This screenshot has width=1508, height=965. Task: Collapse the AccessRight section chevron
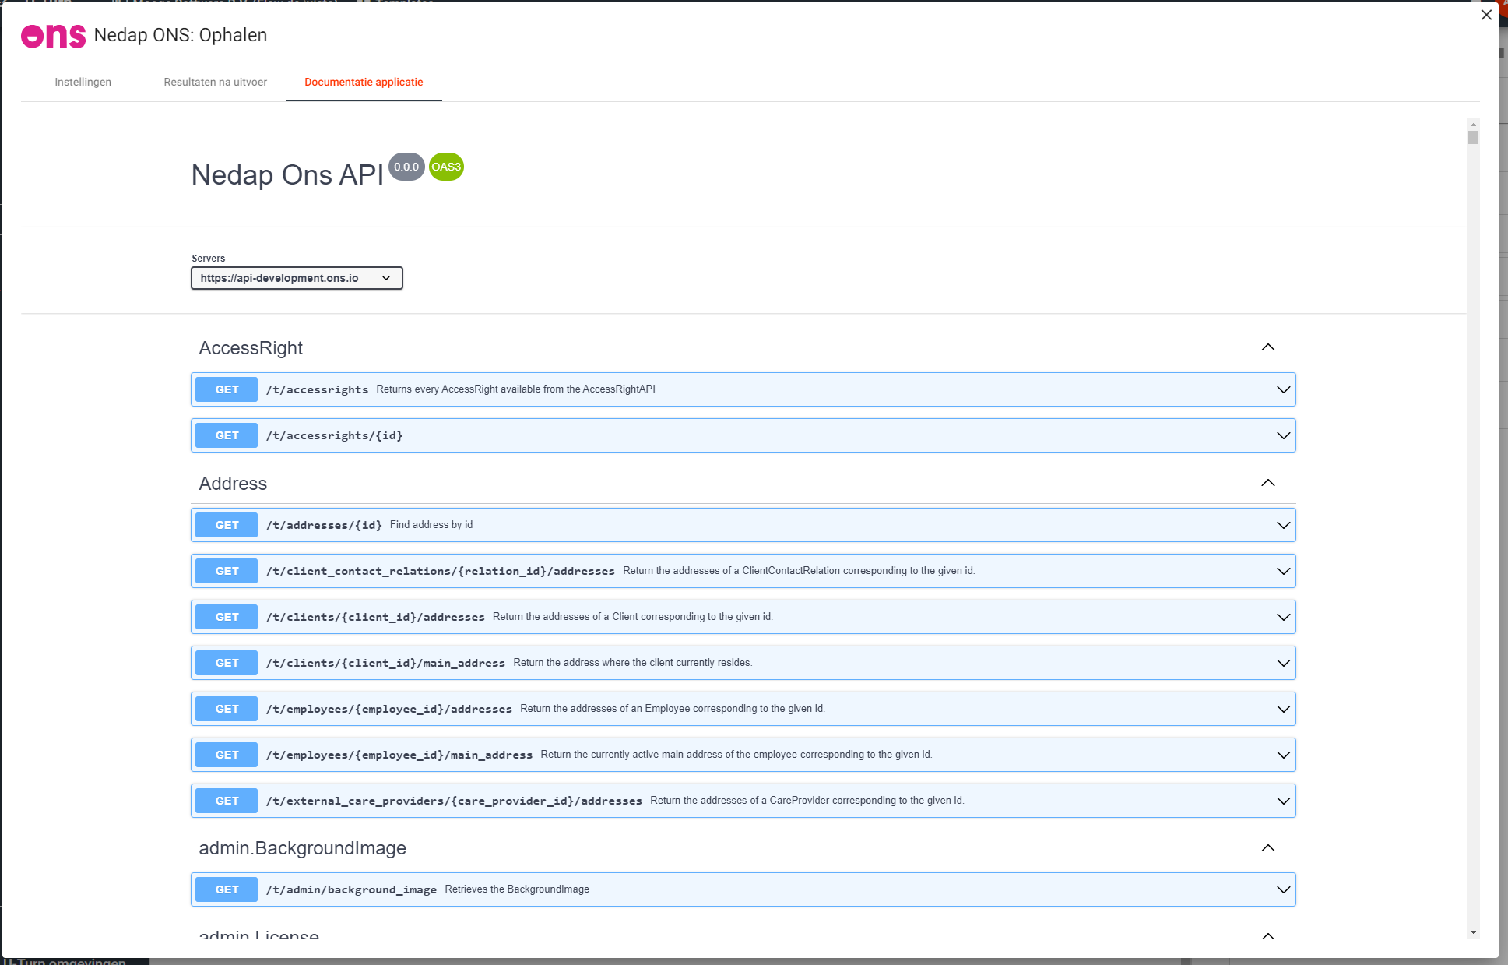(1267, 347)
